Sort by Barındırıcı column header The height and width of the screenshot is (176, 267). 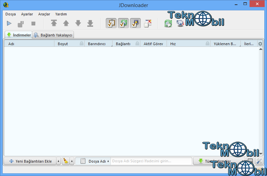(98, 44)
